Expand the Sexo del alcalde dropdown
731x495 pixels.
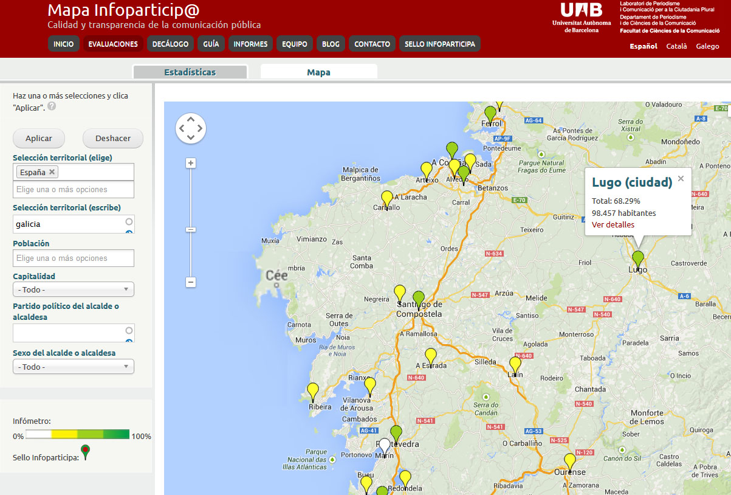(74, 367)
